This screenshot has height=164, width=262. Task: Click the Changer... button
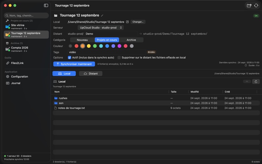[x=138, y=22]
